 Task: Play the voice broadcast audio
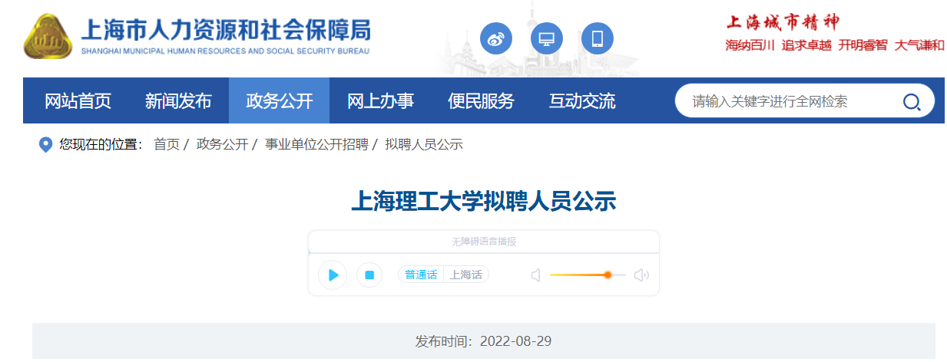333,275
